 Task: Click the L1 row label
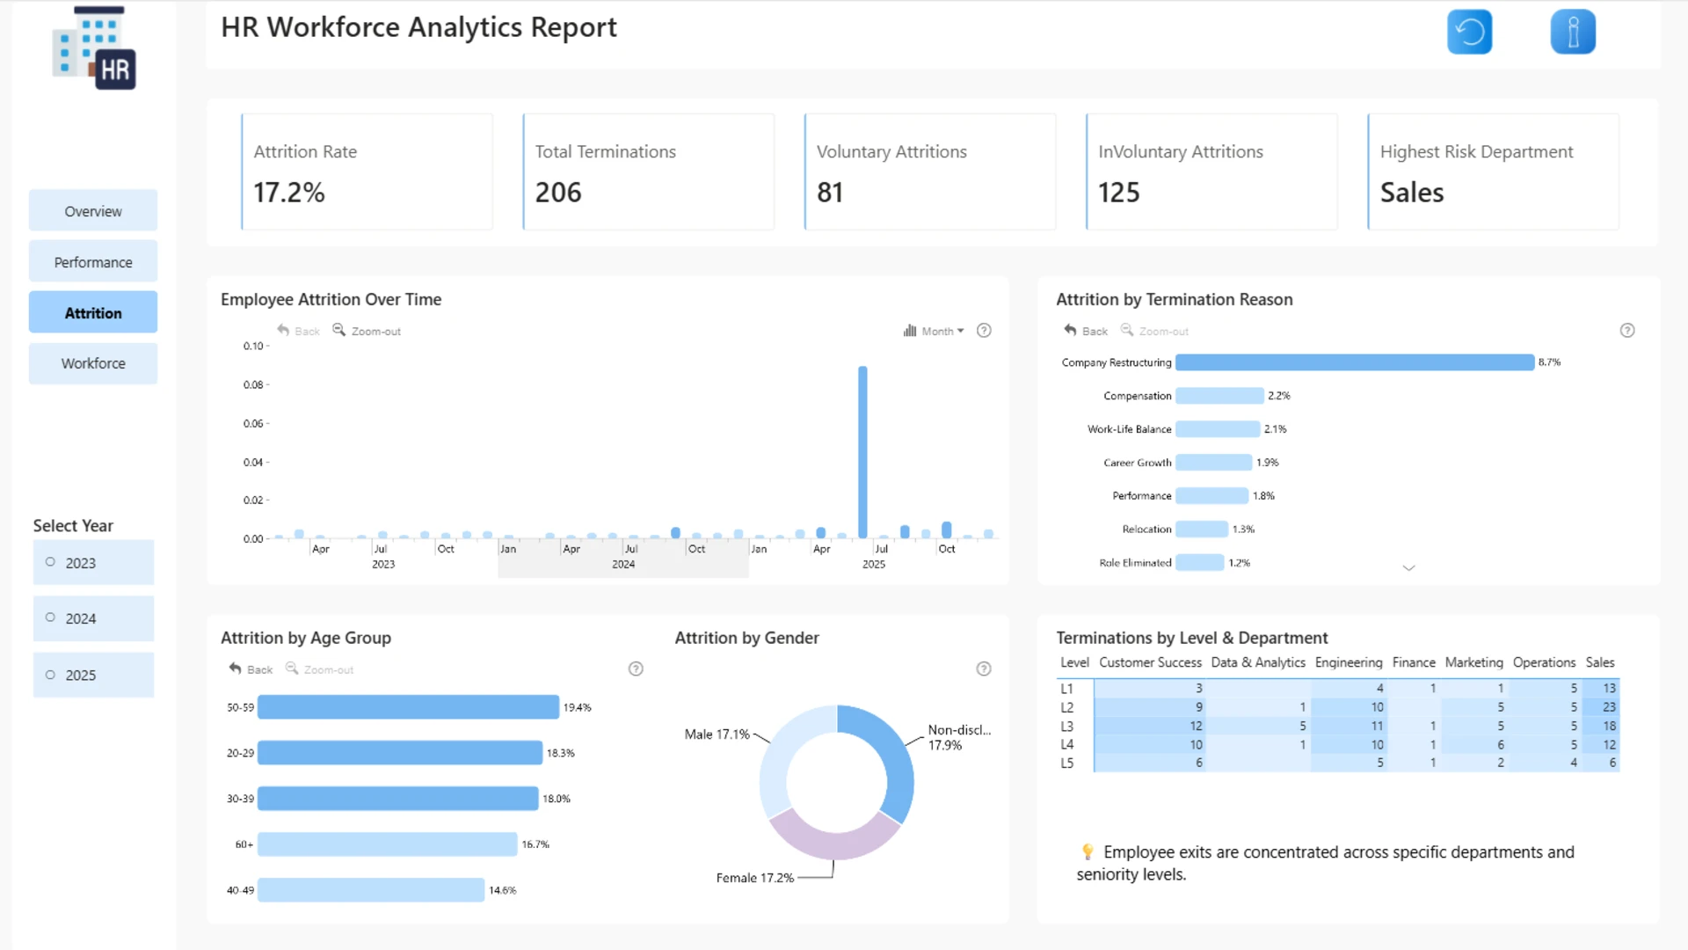click(1066, 689)
